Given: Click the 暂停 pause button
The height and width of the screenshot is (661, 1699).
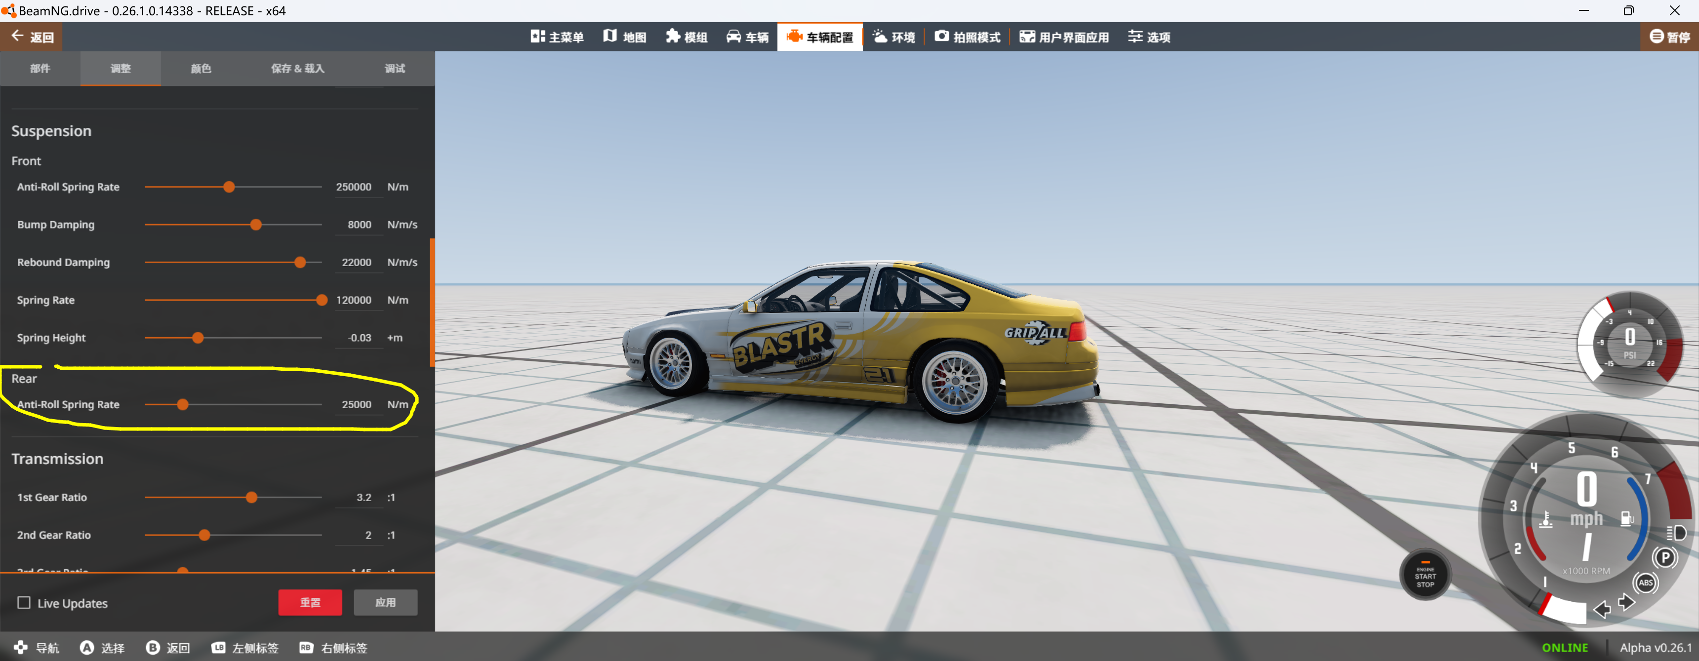Looking at the screenshot, I should [x=1669, y=37].
